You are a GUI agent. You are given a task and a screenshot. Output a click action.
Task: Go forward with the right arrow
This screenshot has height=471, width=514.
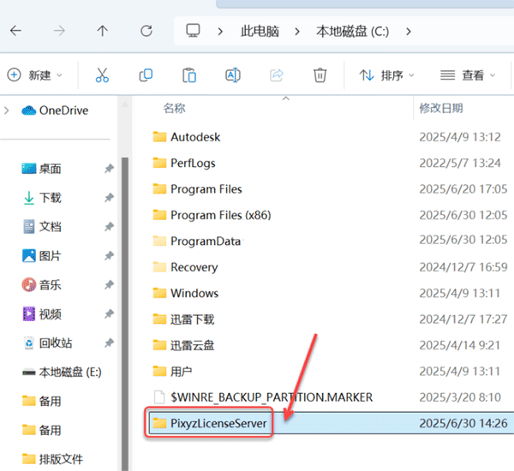[x=59, y=31]
